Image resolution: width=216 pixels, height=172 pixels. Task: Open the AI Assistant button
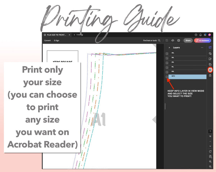click(203, 40)
